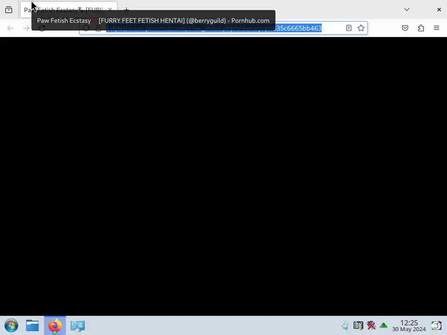Open the Firefox hamburger application menu
447x335 pixels.
click(x=437, y=28)
